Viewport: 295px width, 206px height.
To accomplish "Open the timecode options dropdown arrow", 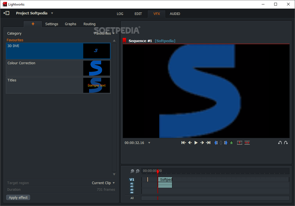I will 149,143.
